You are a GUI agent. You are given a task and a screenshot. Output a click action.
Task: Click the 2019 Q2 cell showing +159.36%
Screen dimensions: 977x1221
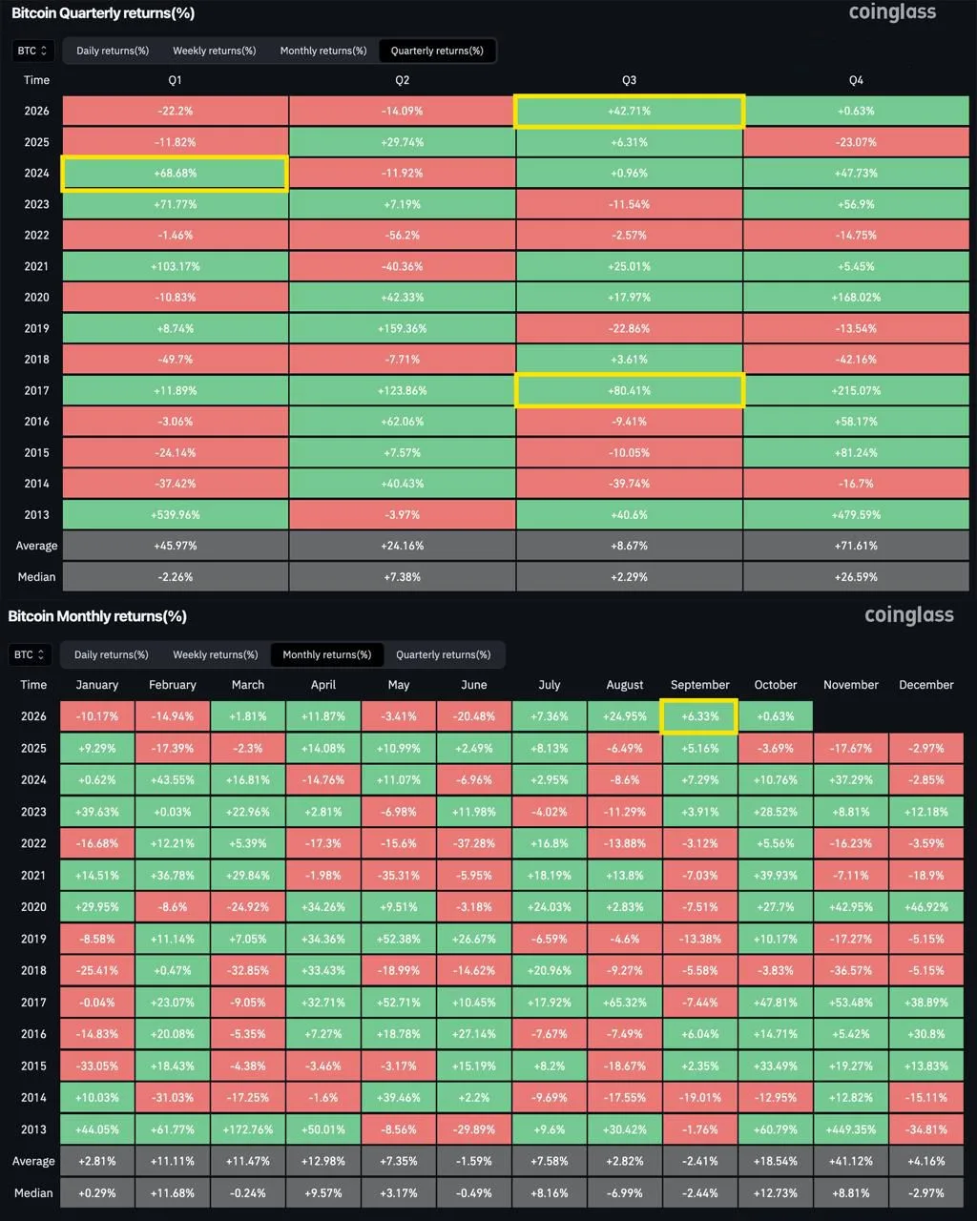pos(402,328)
